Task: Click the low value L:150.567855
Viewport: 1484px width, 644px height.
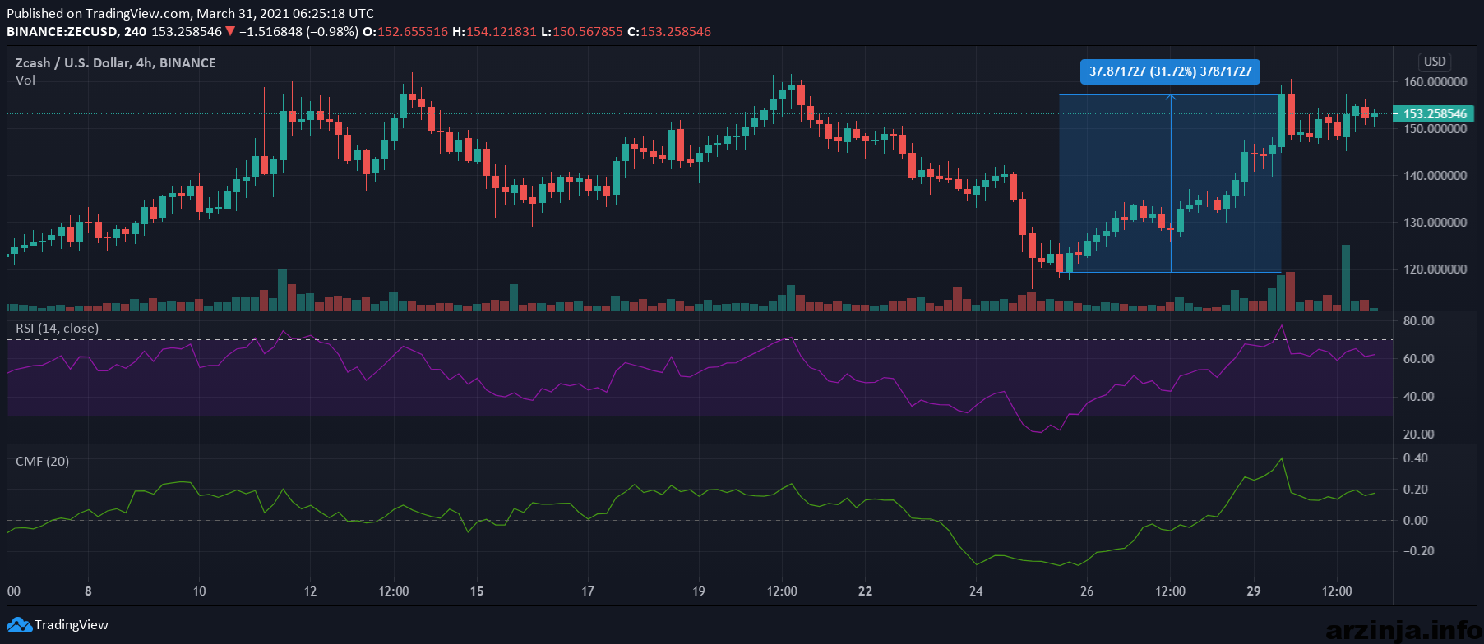Action: click(x=581, y=32)
